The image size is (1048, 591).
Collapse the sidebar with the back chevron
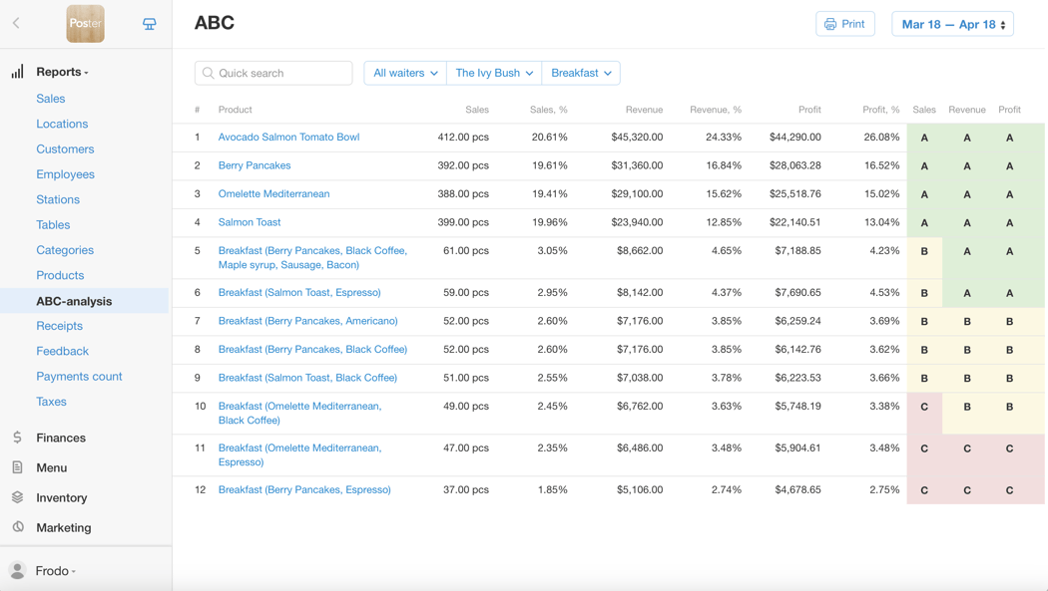(x=15, y=23)
